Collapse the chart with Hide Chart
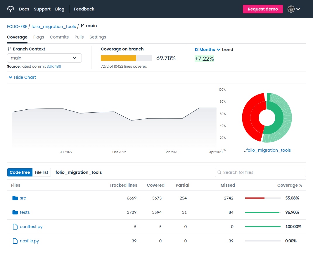The height and width of the screenshot is (259, 313). (x=22, y=77)
